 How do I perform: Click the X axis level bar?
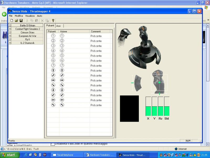148,106
